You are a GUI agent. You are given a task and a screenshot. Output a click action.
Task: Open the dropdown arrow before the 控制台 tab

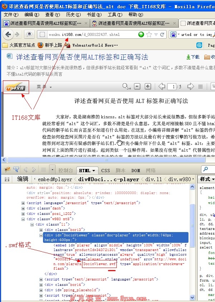tap(52, 170)
